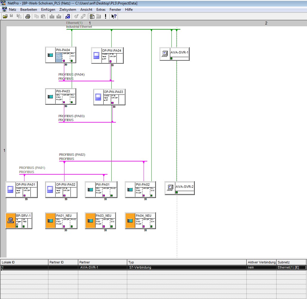Click the Open project toolbar icon
This screenshot has width=307, height=299.
point(5,16)
